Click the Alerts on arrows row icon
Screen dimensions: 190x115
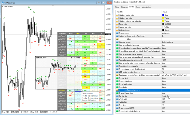(117, 42)
